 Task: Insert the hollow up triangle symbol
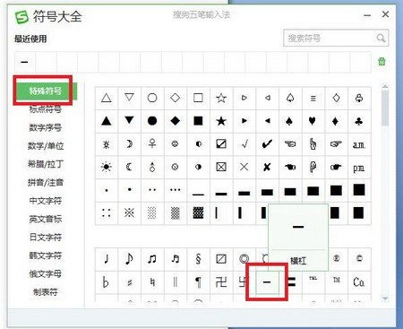[x=107, y=98]
